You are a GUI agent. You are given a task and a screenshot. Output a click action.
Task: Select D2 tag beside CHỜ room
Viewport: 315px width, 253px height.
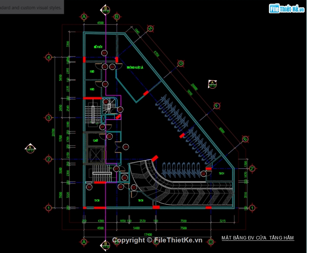coord(109,137)
